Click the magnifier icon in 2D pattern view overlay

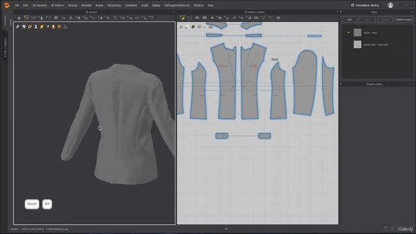(193, 27)
